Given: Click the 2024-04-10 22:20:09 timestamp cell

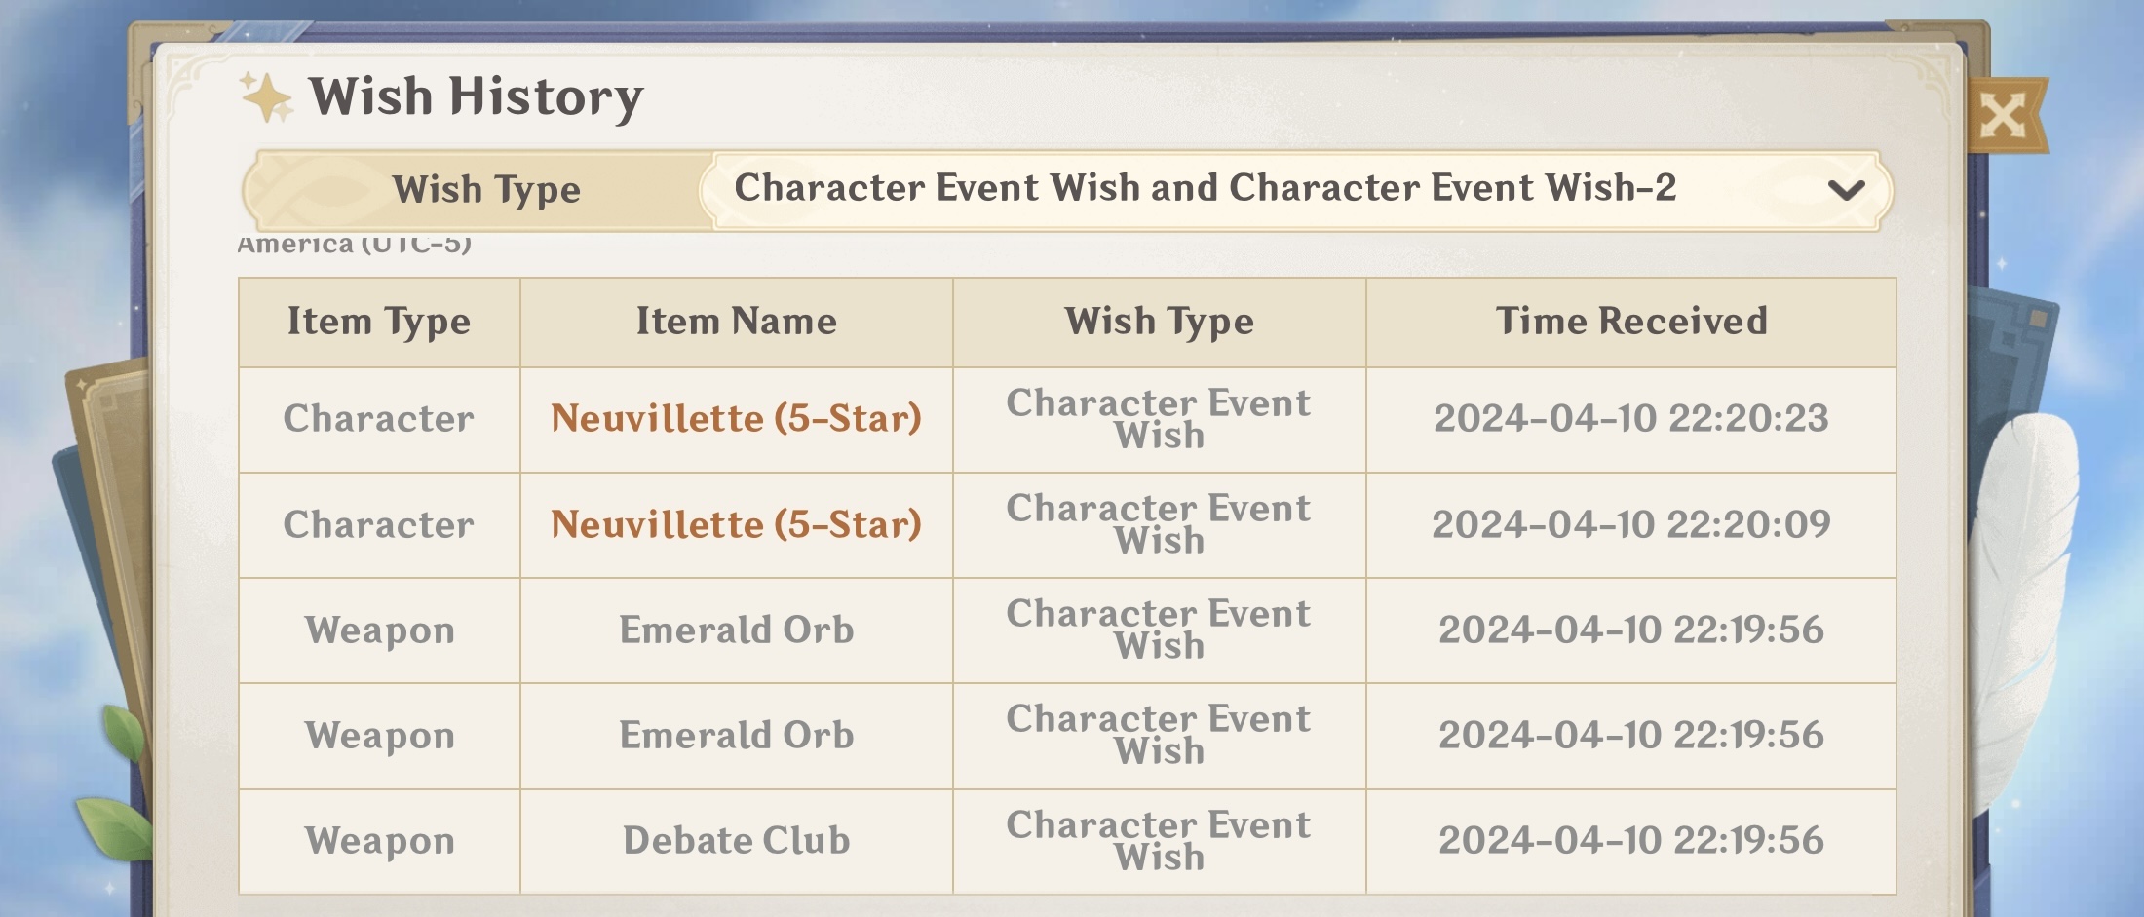Looking at the screenshot, I should click(x=1630, y=525).
